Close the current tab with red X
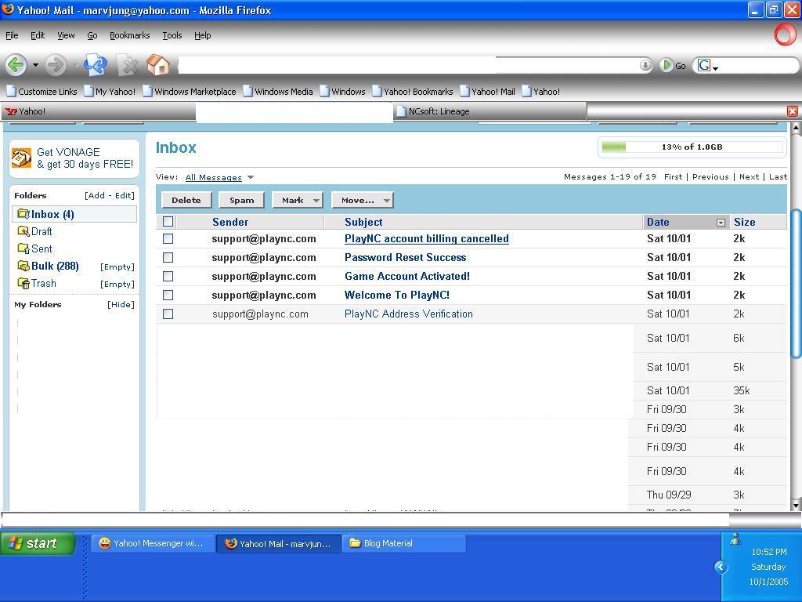 793,111
